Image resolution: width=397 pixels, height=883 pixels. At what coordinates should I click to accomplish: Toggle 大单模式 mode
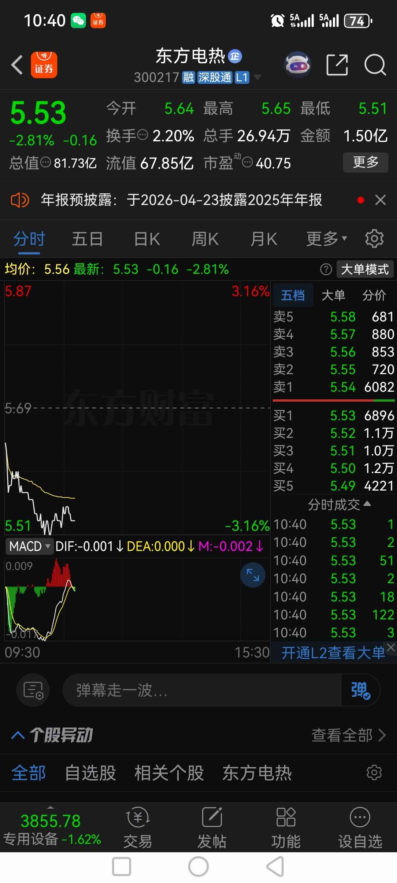[365, 269]
